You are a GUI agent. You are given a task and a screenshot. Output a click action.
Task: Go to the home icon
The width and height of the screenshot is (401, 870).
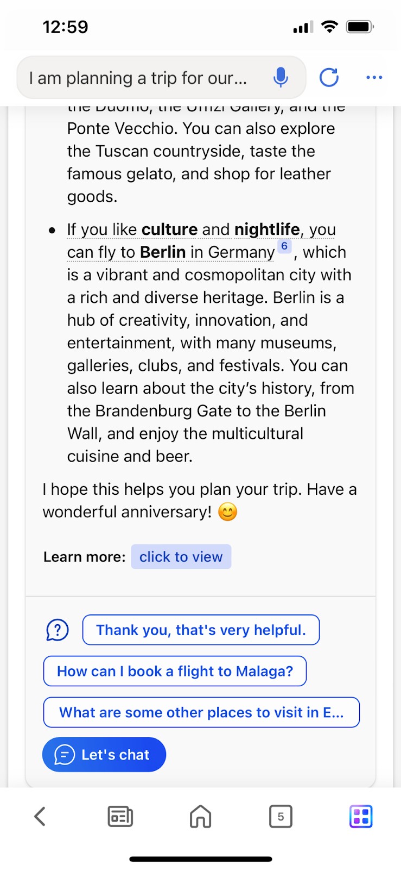(200, 816)
